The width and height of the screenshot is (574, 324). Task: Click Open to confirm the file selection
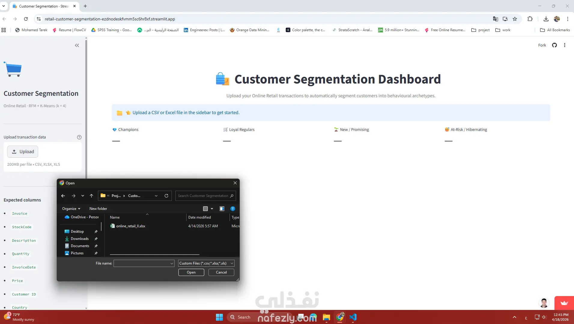point(191,272)
